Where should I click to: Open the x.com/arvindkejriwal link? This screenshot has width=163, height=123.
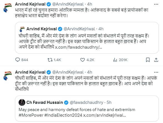(x=105, y=115)
